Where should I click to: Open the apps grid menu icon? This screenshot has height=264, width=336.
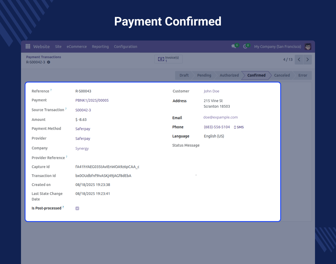point(28,46)
